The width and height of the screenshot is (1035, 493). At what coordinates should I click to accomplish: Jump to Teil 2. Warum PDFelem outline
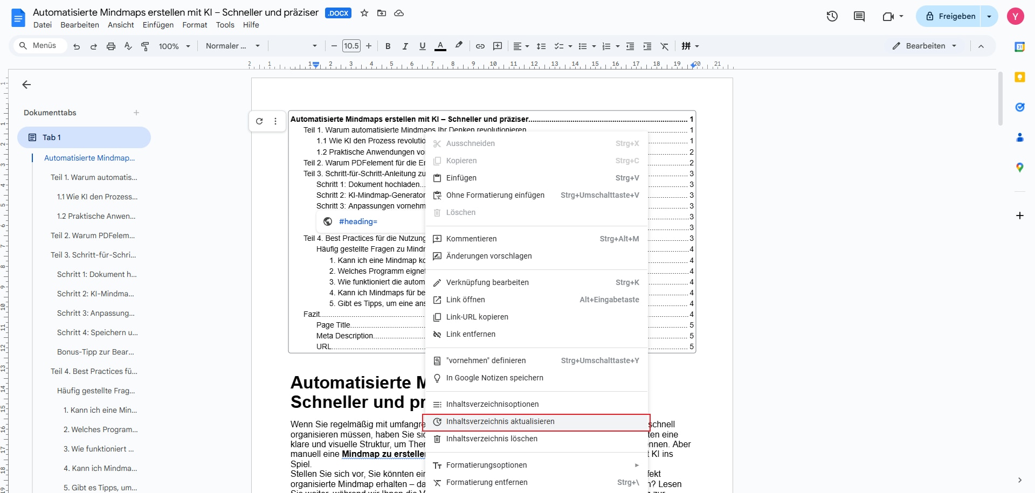coord(93,235)
